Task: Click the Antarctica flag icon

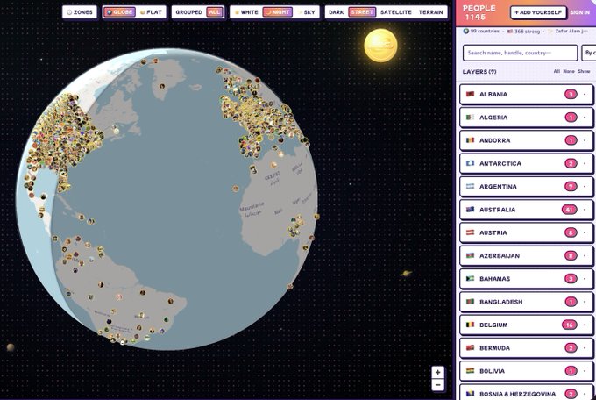Action: coord(470,163)
